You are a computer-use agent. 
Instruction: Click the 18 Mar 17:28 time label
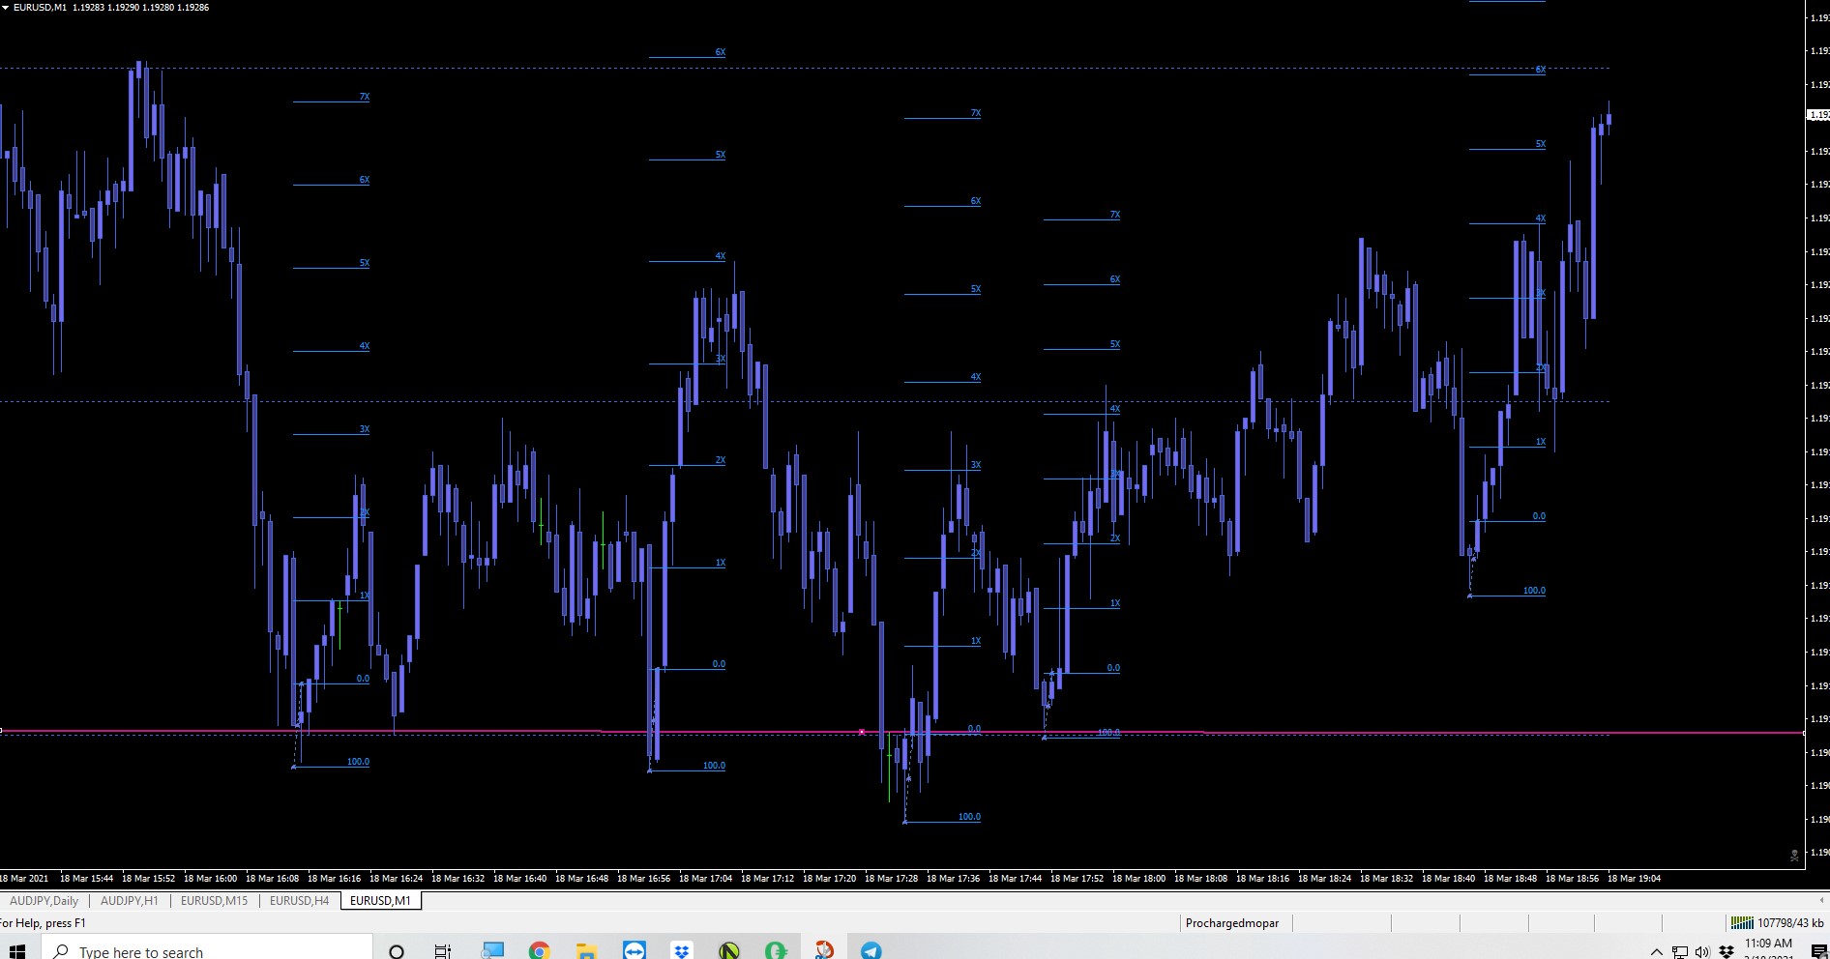tap(892, 879)
